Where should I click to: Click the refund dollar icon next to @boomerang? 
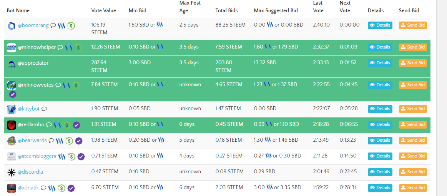tap(71, 26)
